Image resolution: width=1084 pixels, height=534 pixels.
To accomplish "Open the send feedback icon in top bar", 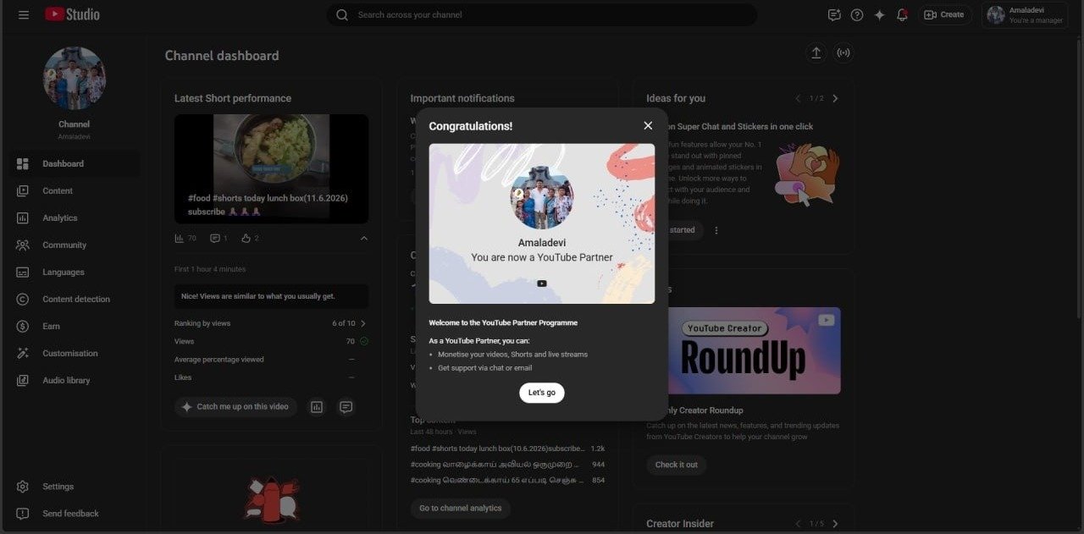I will [834, 14].
